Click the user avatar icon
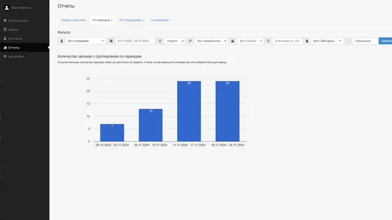392x220 pixels. coord(6,8)
